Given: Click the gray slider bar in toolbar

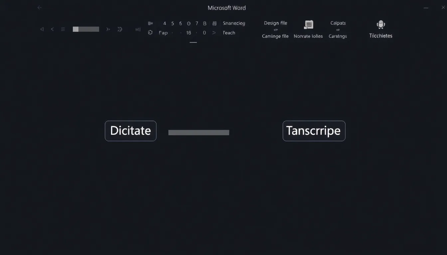Looking at the screenshot, I should (86, 29).
